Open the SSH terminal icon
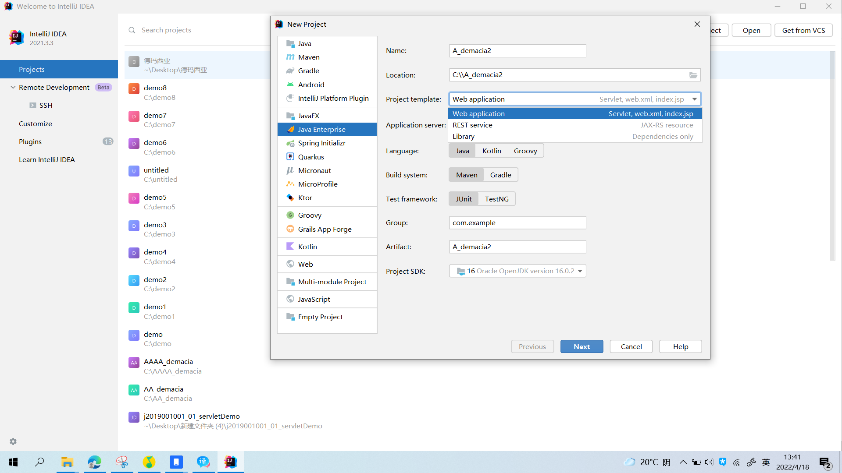842x473 pixels. coord(33,105)
